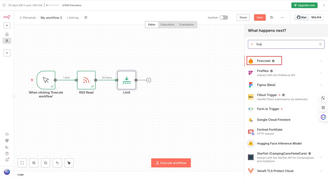Click the GitHub Star button
The height and width of the screenshot is (178, 328).
(302, 17)
